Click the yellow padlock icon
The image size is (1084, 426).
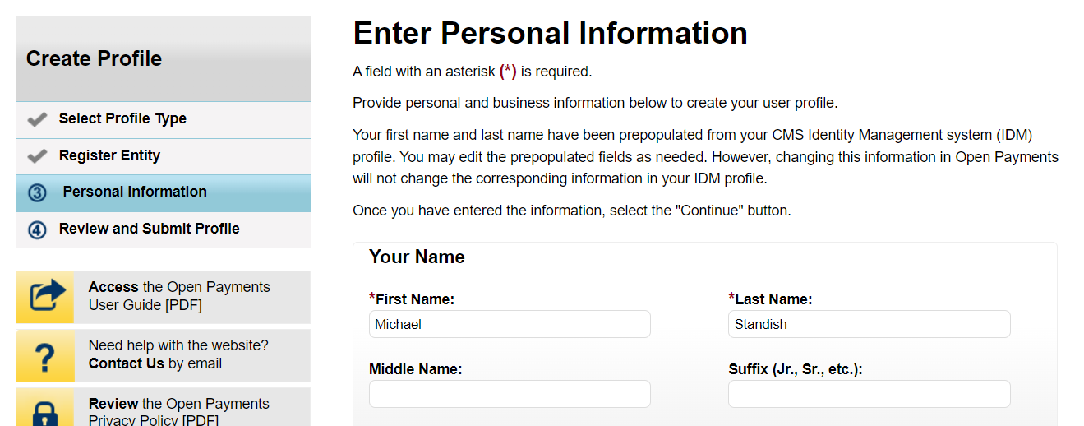(45, 411)
